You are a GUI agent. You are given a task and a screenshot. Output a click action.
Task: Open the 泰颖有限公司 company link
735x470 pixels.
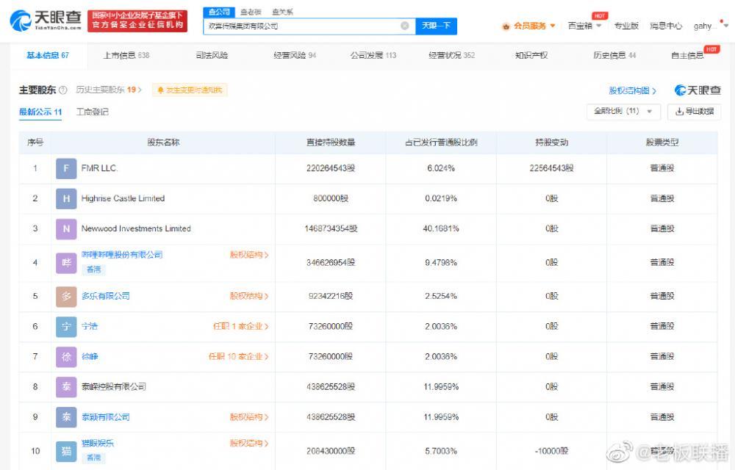[105, 416]
